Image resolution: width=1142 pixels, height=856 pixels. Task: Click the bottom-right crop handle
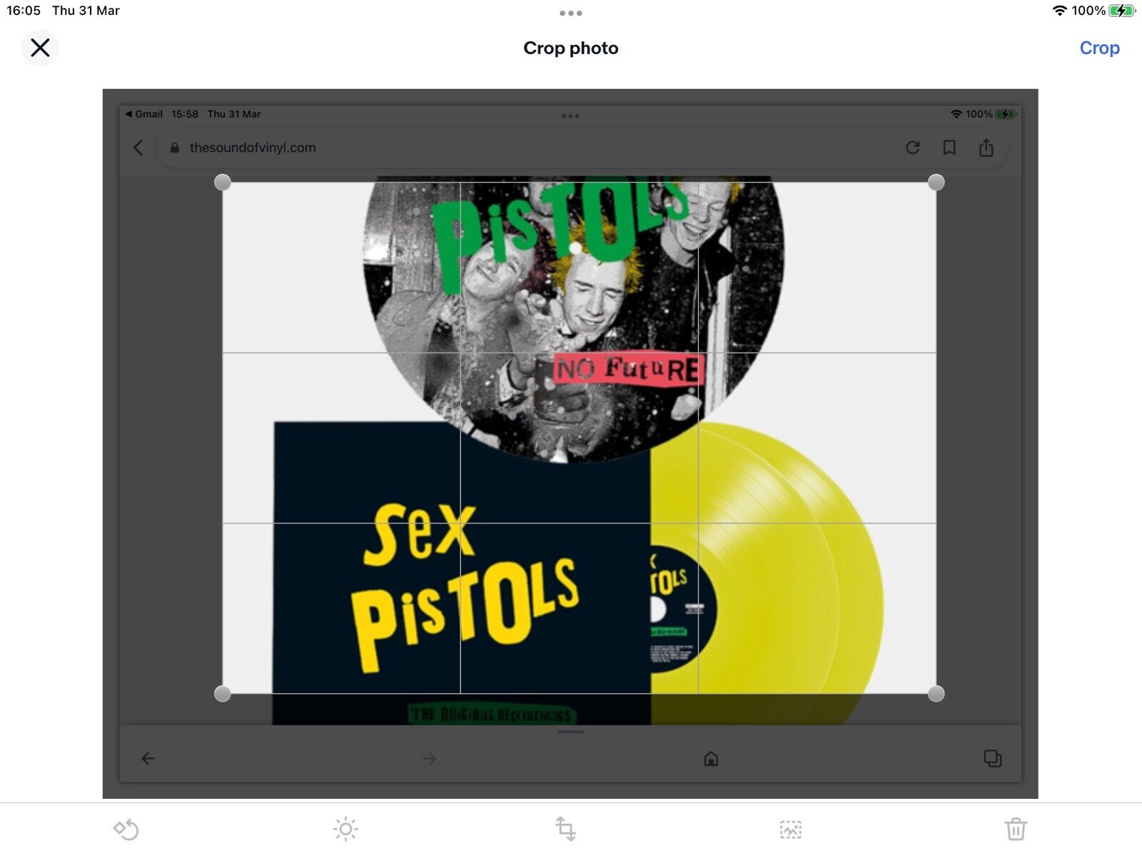click(936, 693)
